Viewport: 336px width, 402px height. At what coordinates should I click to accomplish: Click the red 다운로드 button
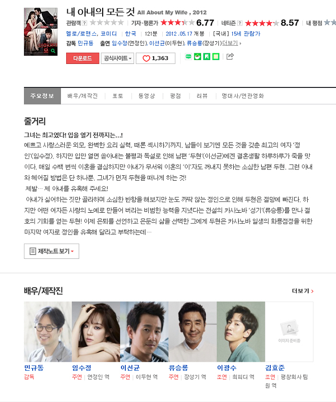click(83, 58)
